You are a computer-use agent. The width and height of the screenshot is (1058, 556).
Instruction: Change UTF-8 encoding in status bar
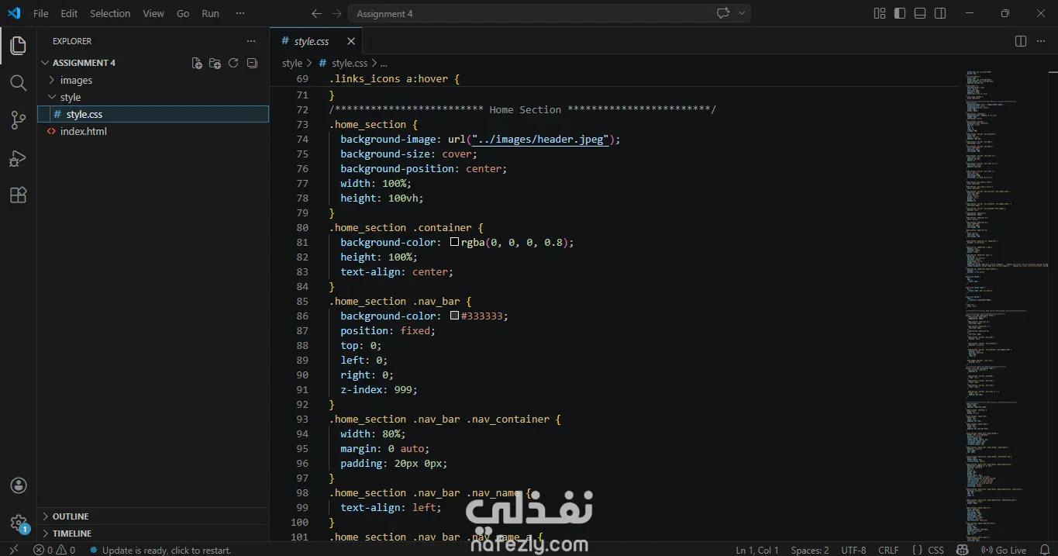point(853,550)
